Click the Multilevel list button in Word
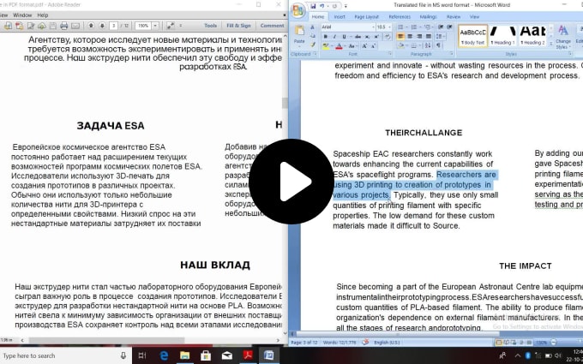This screenshot has height=364, width=583. [x=427, y=27]
